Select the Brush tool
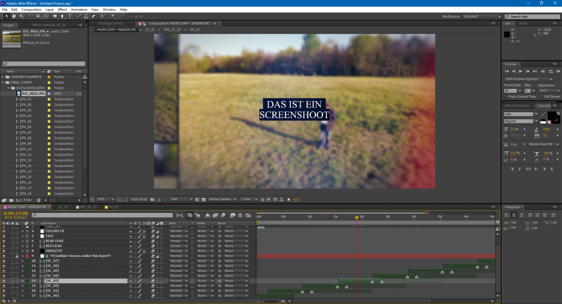This screenshot has height=304, width=562. pyautogui.click(x=79, y=16)
